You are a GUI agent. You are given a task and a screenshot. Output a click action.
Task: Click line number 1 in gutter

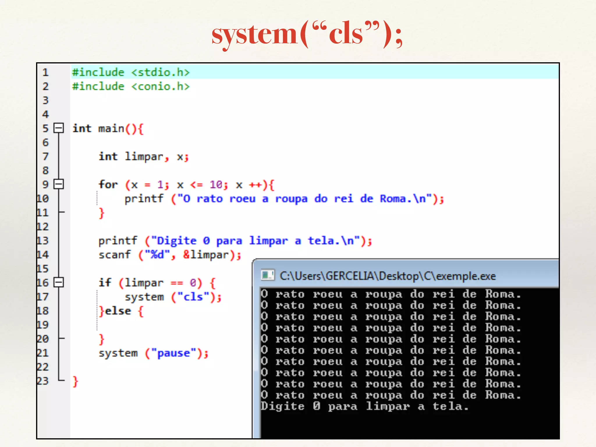45,72
